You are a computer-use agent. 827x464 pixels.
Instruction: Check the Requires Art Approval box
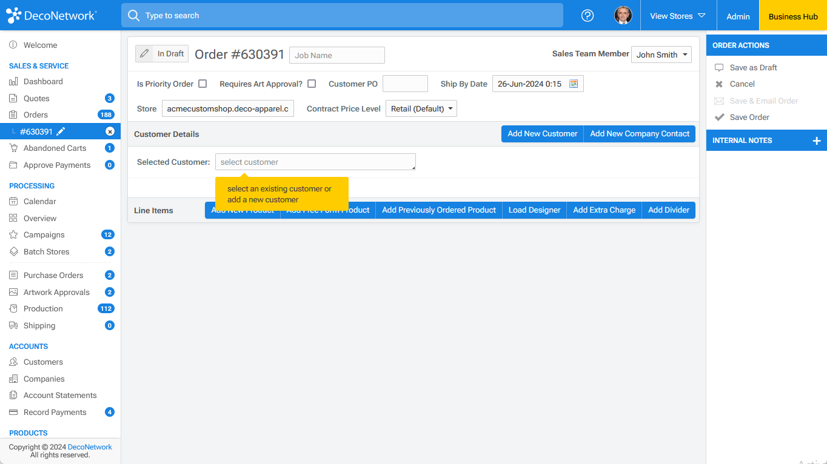click(x=311, y=84)
